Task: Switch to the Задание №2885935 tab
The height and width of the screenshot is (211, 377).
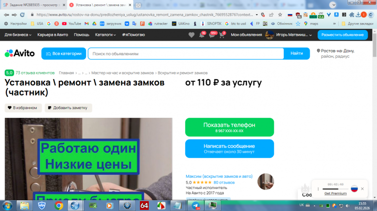Action: pyautogui.click(x=34, y=5)
